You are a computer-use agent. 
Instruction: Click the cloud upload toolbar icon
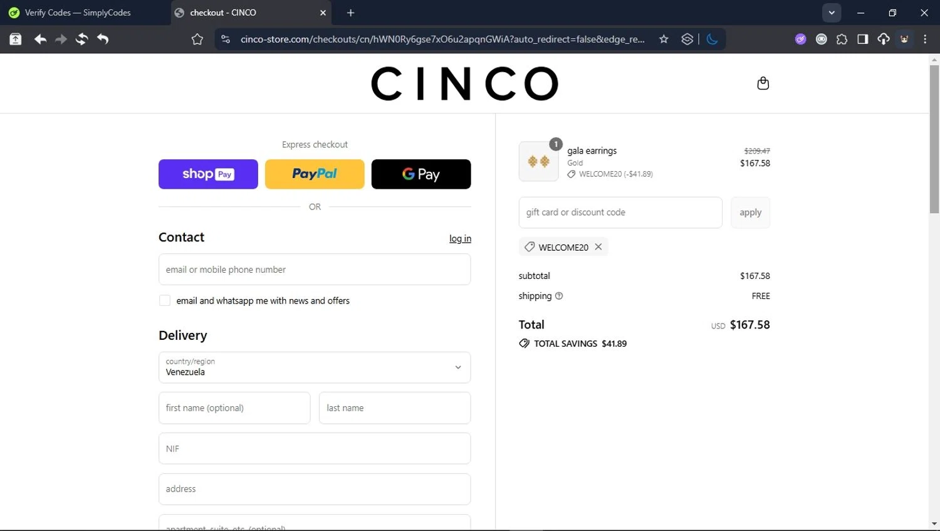point(883,39)
